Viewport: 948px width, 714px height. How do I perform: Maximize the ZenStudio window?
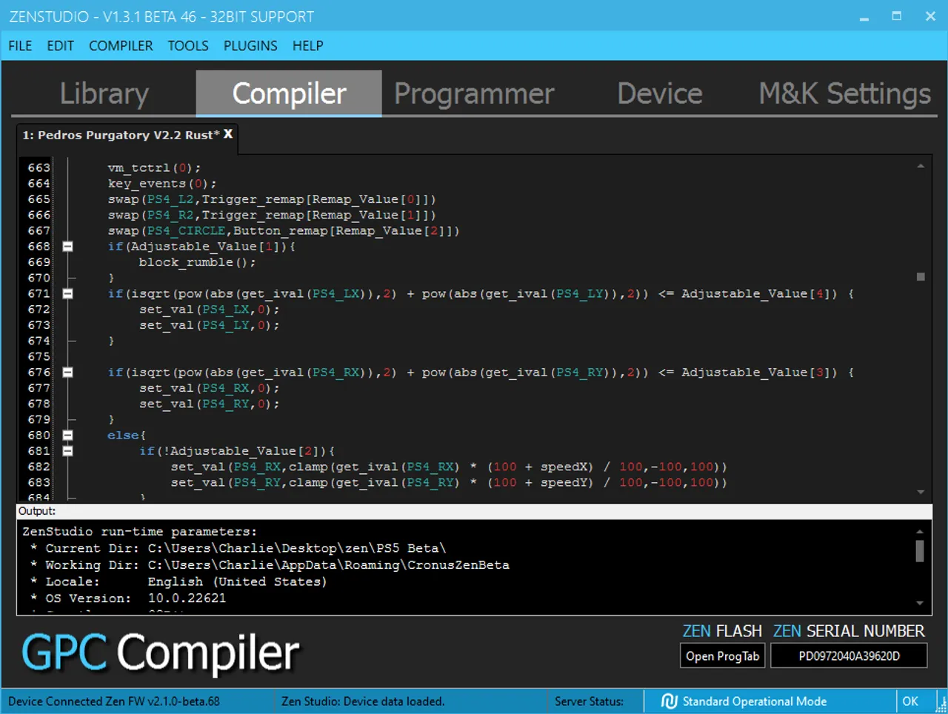click(x=896, y=16)
